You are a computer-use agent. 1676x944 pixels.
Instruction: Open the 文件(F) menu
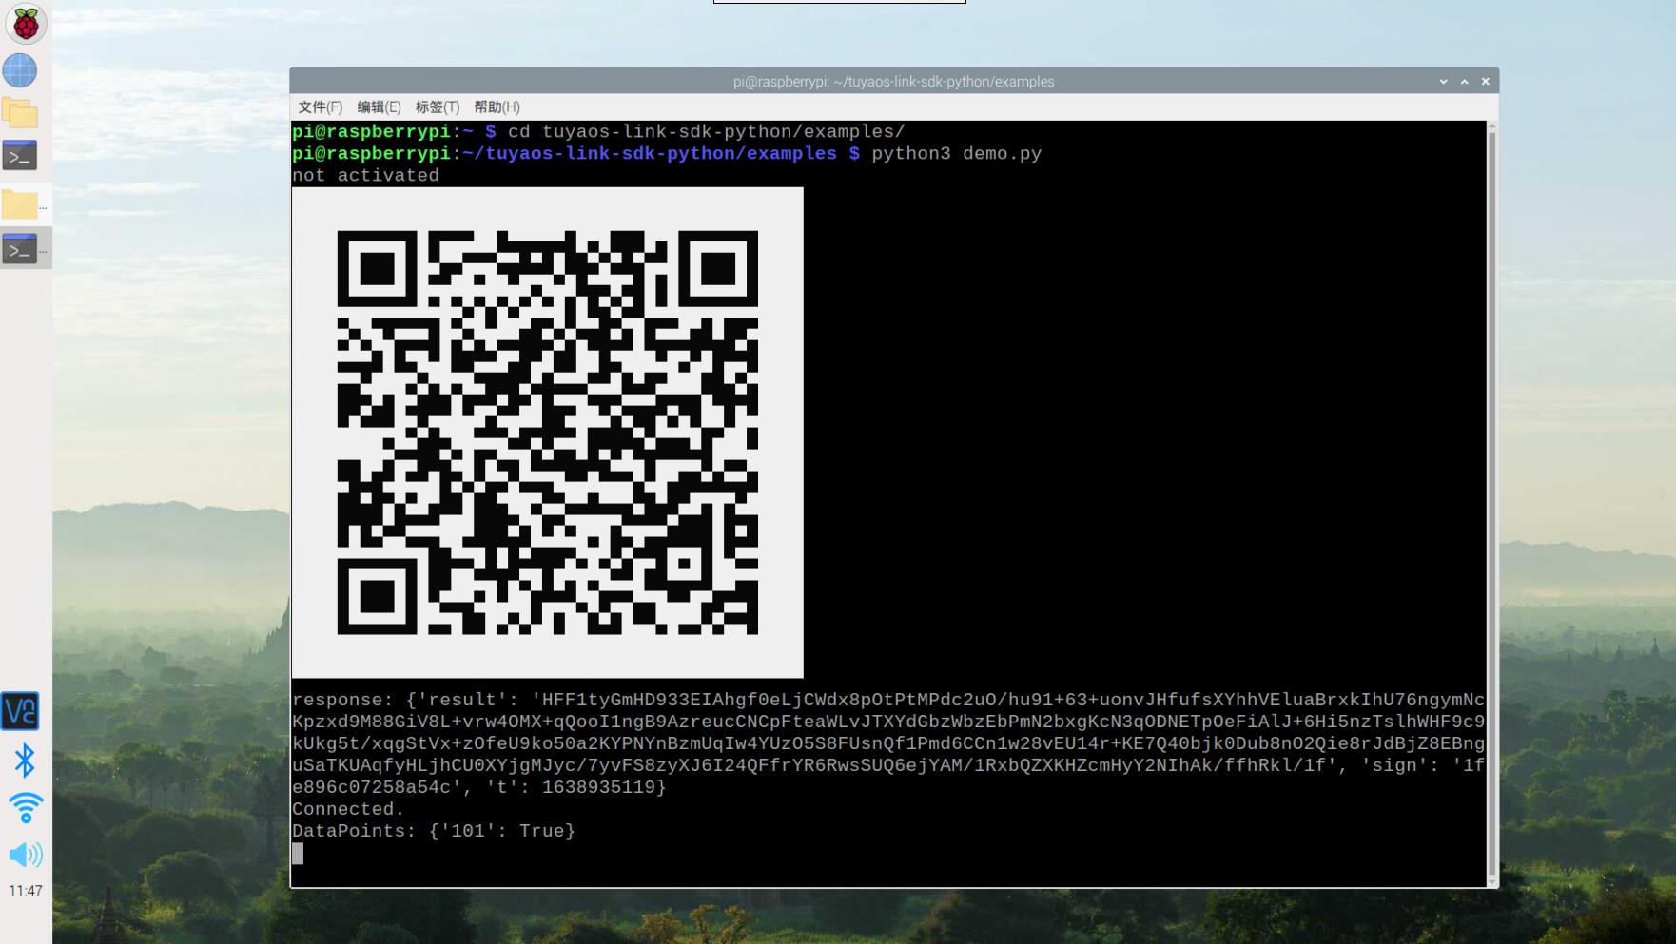[320, 107]
